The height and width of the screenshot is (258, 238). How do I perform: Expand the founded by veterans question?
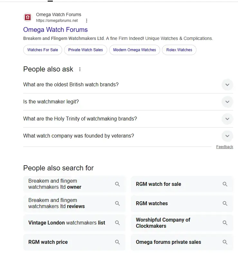pos(227,136)
